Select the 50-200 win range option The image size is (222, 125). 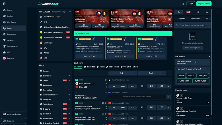click(191, 75)
